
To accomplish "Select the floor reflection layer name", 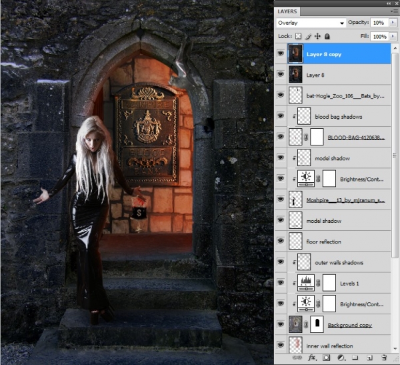I will 324,242.
